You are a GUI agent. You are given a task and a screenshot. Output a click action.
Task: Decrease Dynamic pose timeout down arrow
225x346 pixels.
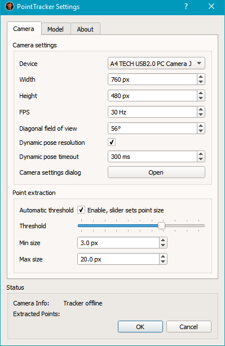tap(201, 159)
